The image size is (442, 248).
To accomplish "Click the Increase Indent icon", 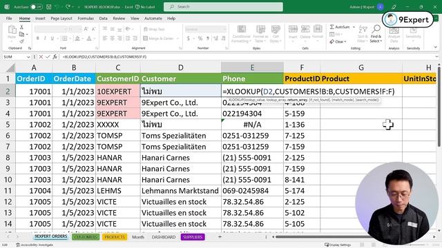I will pyautogui.click(x=135, y=39).
